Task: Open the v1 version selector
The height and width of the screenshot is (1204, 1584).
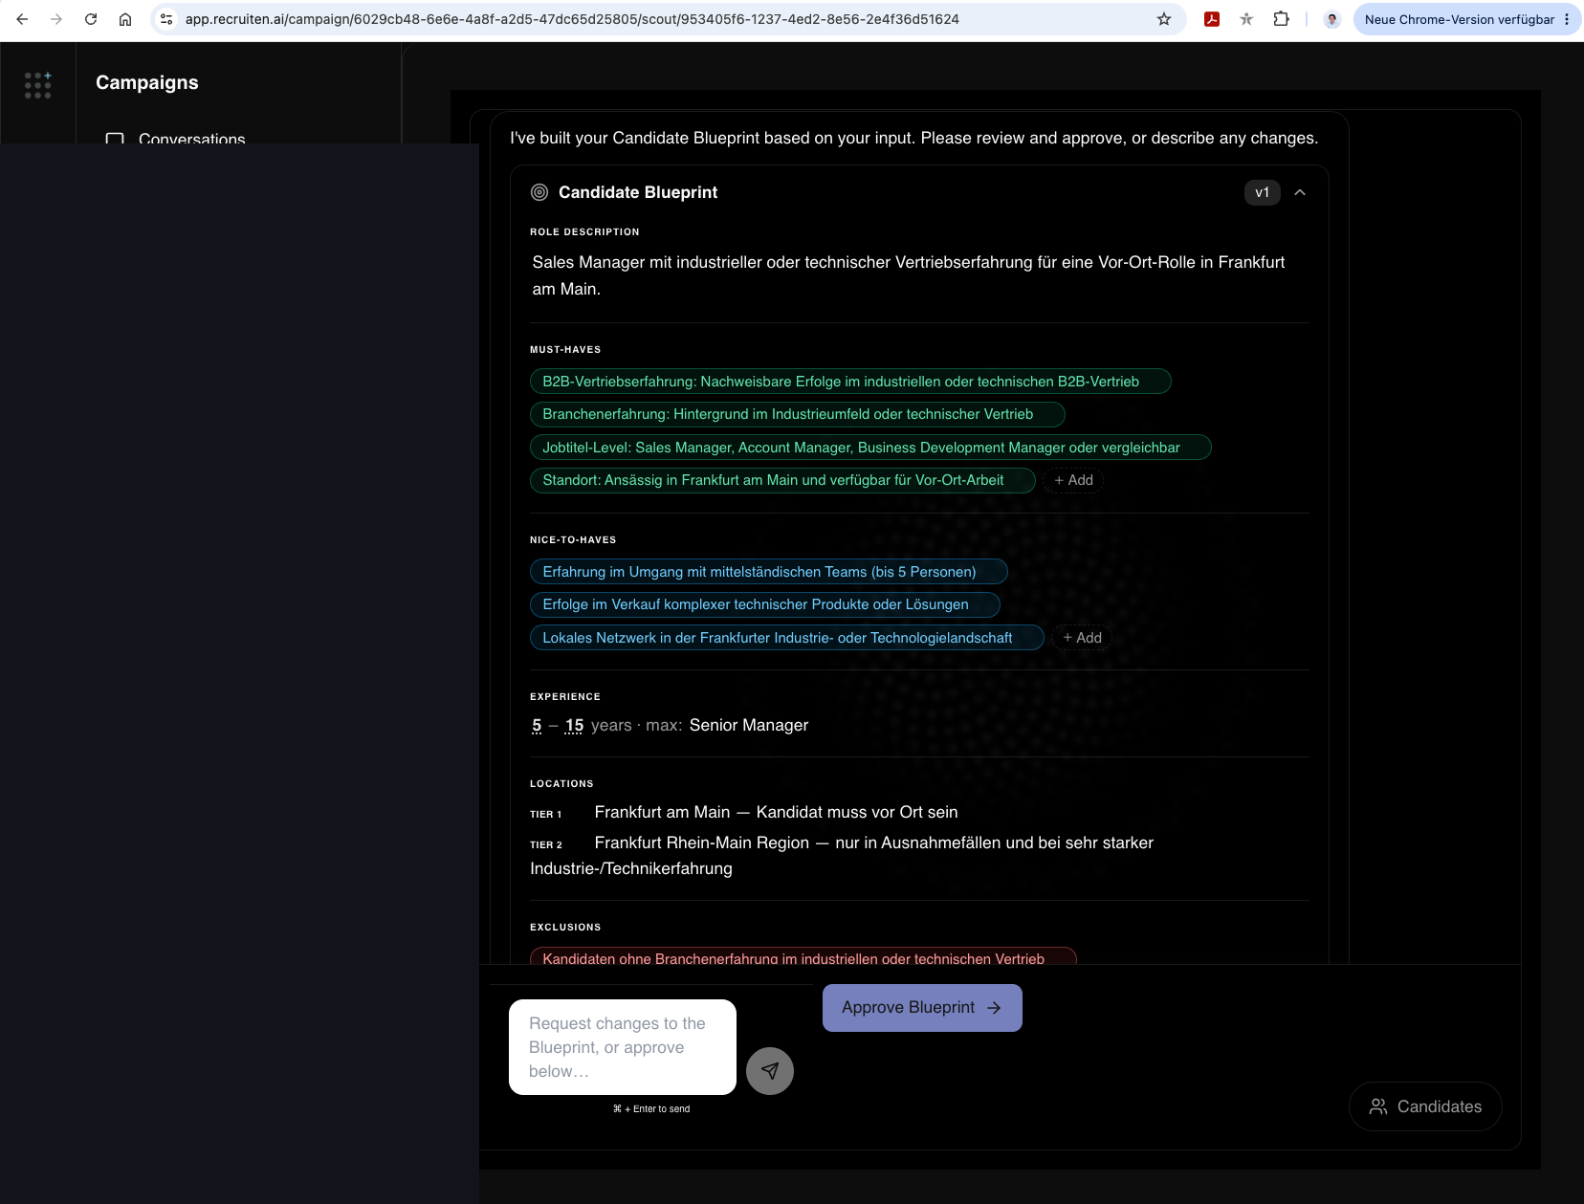Action: coord(1263,192)
